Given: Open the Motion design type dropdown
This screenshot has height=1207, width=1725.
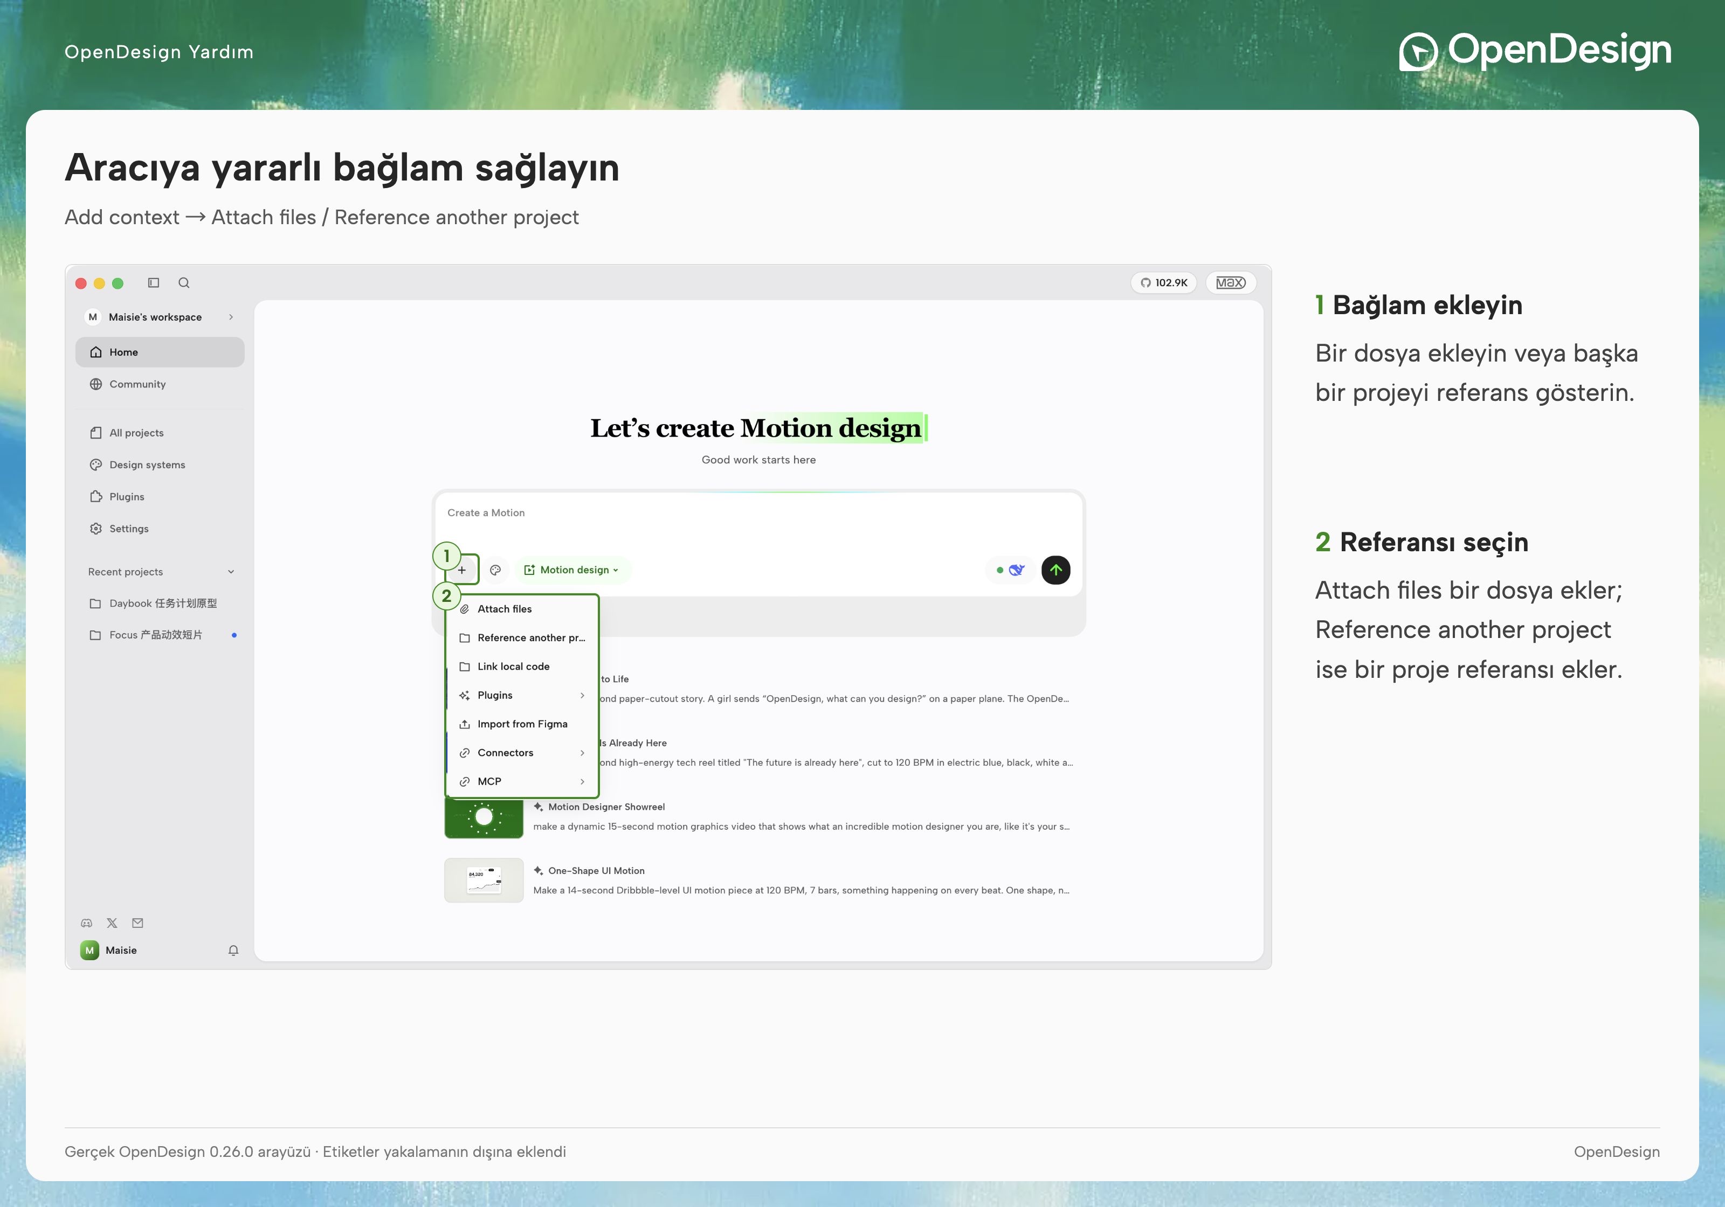Looking at the screenshot, I should pyautogui.click(x=572, y=570).
